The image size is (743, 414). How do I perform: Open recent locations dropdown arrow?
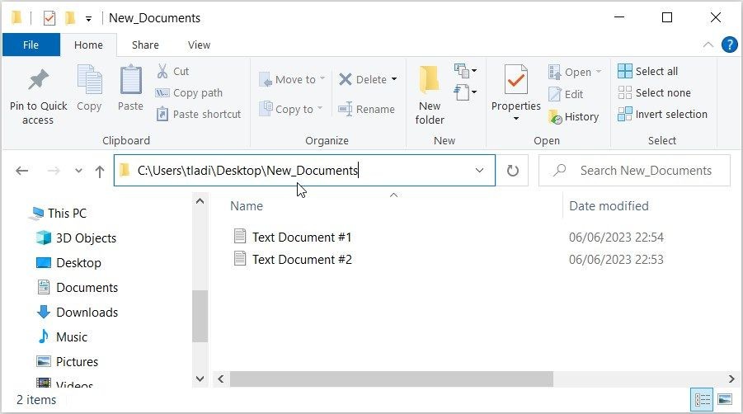tap(78, 171)
